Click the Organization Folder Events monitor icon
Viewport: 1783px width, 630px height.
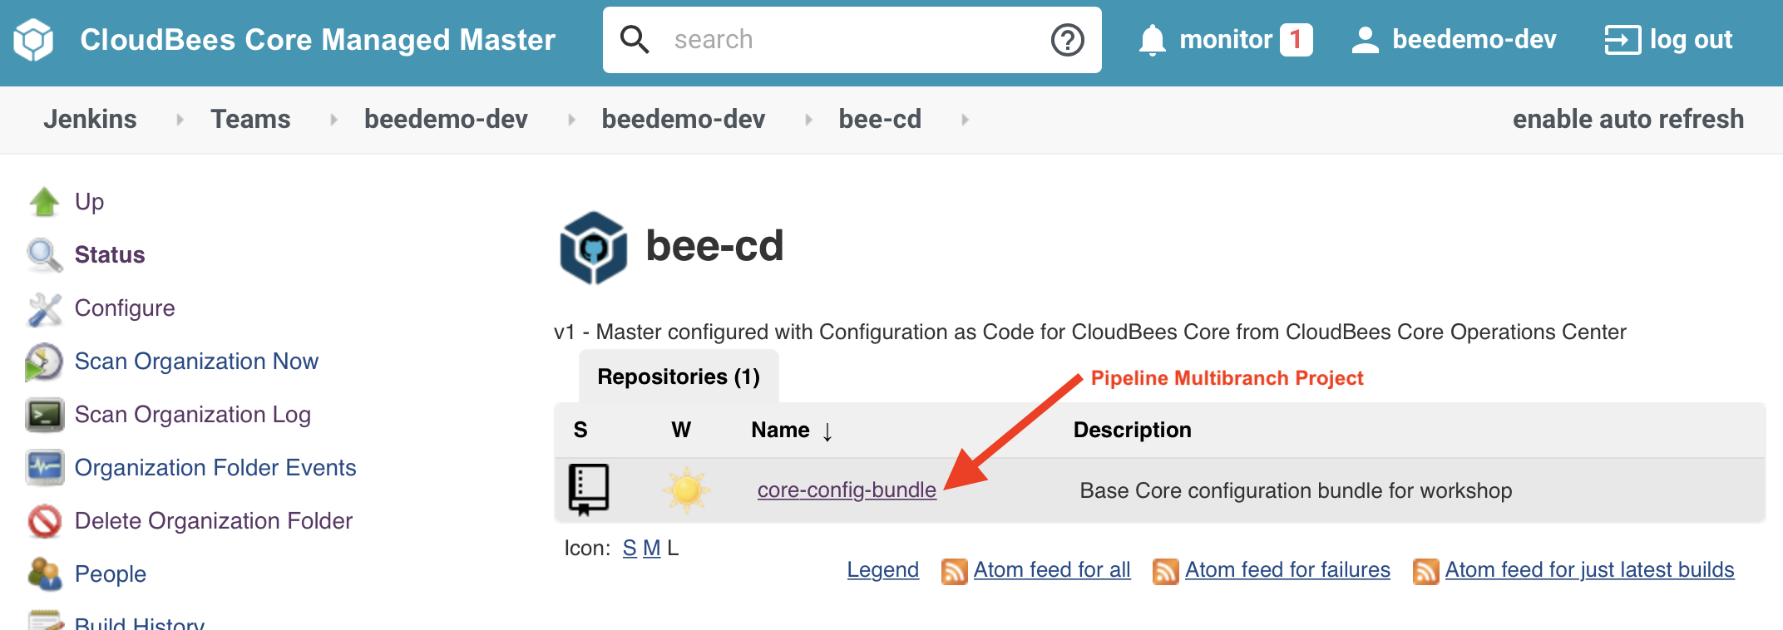coord(44,468)
